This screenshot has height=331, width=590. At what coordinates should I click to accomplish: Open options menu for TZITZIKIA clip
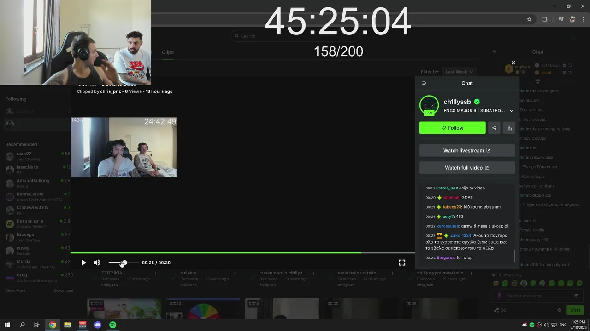click(x=155, y=274)
